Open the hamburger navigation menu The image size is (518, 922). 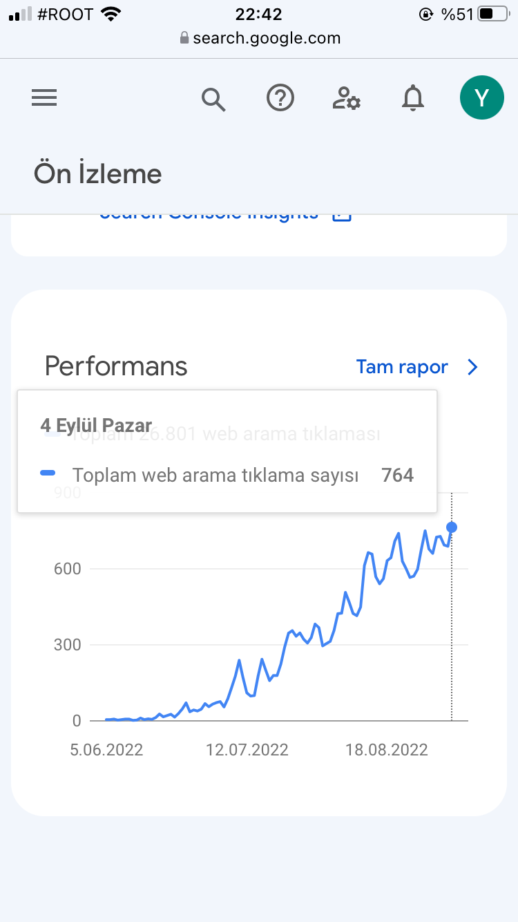[44, 99]
